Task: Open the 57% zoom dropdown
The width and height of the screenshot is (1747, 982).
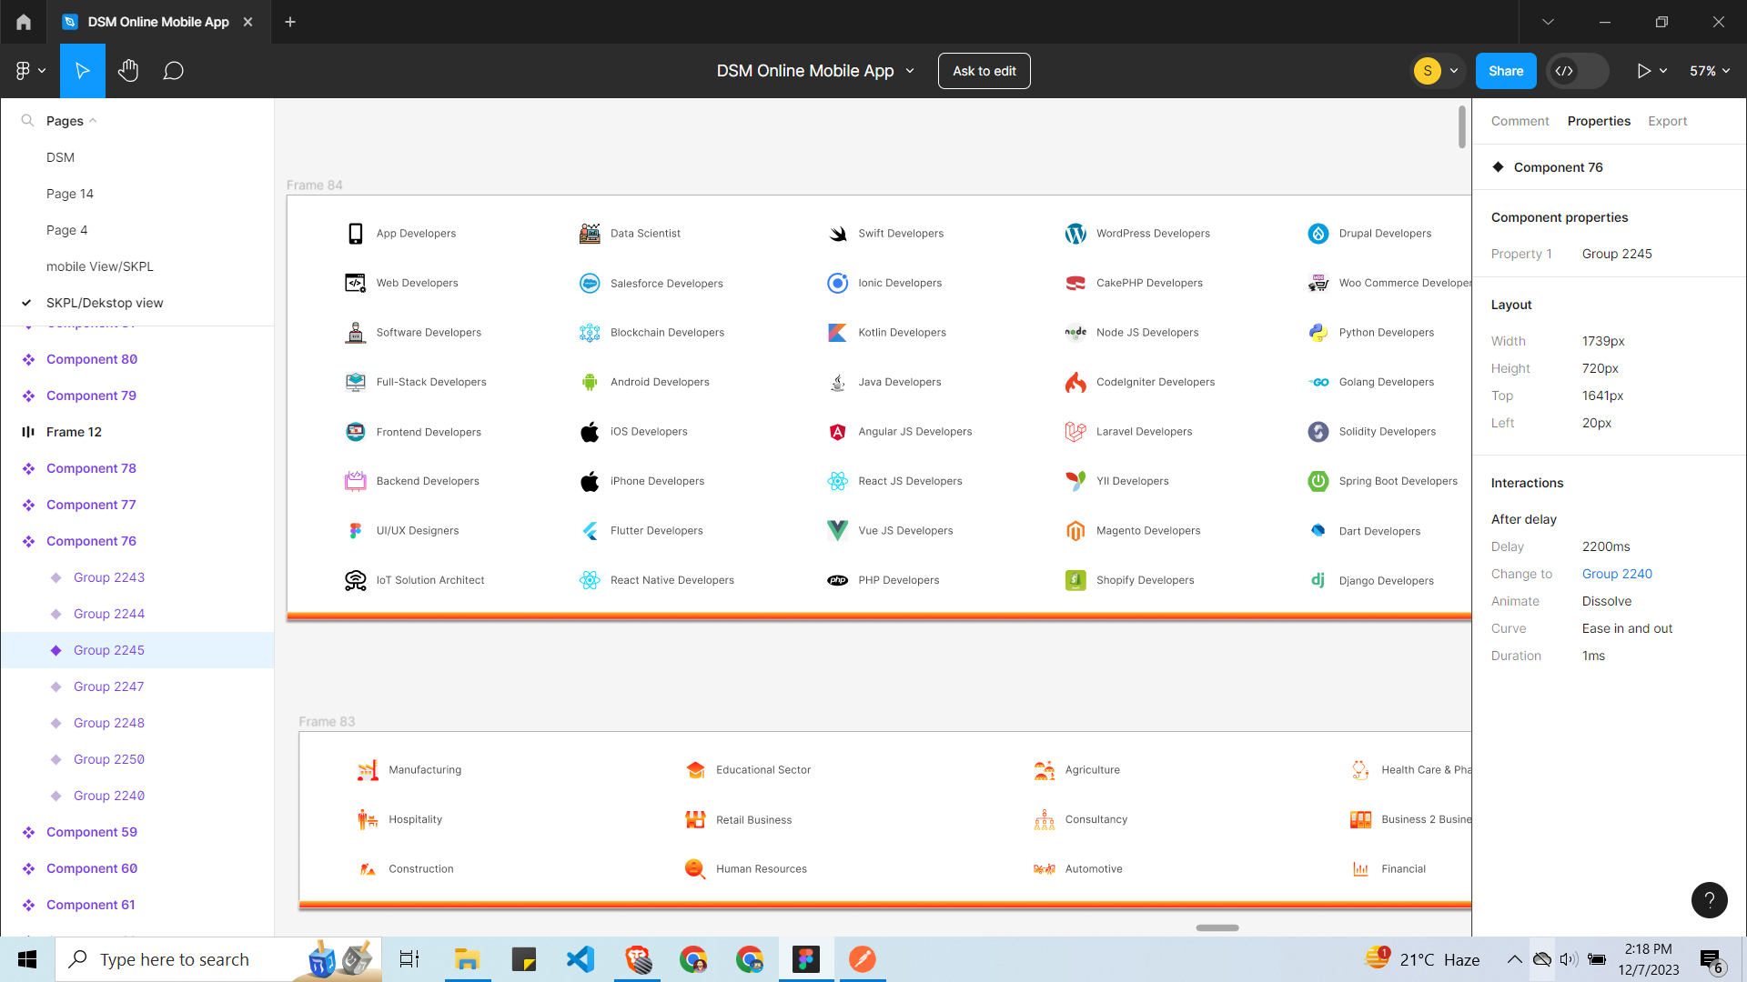Action: coord(1710,71)
